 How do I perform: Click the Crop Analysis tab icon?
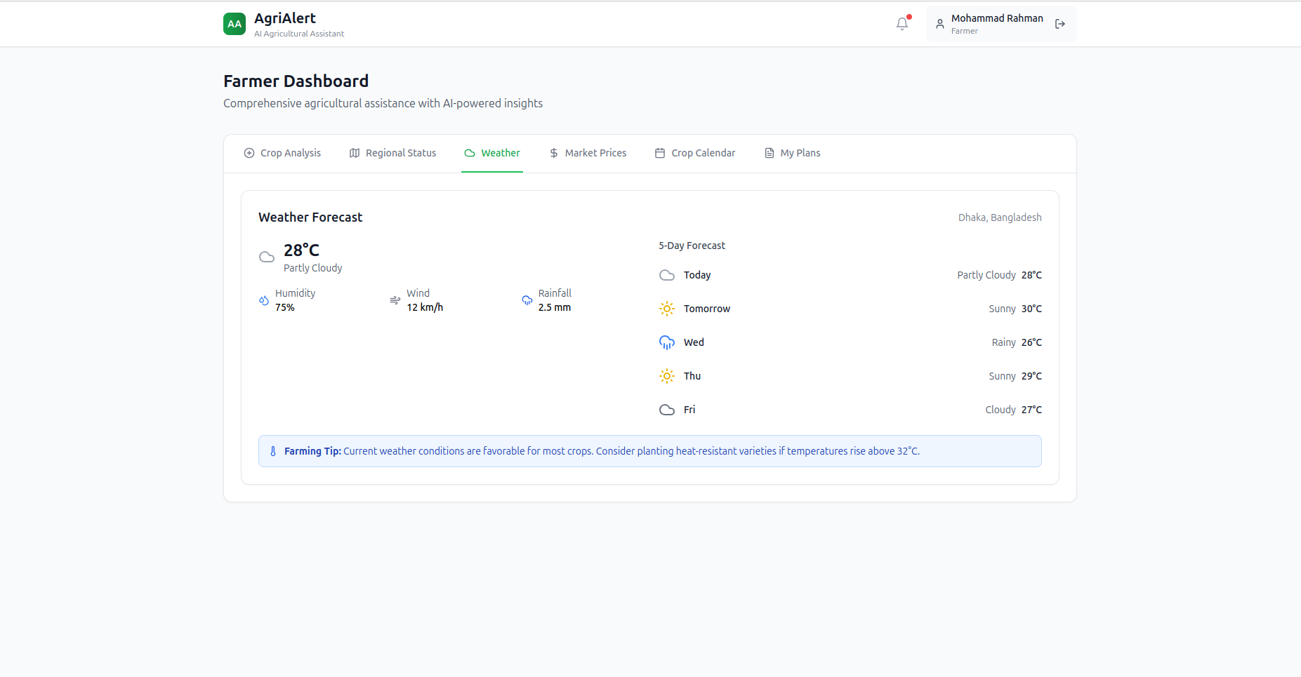tap(249, 153)
